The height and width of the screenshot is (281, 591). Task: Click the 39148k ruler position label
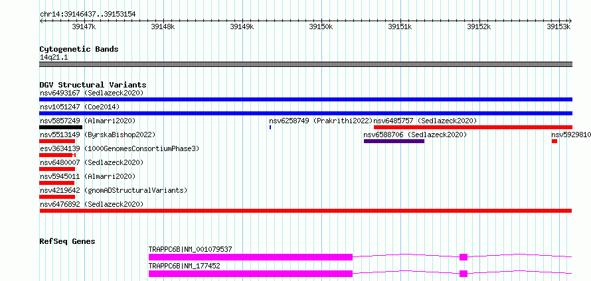(x=163, y=27)
